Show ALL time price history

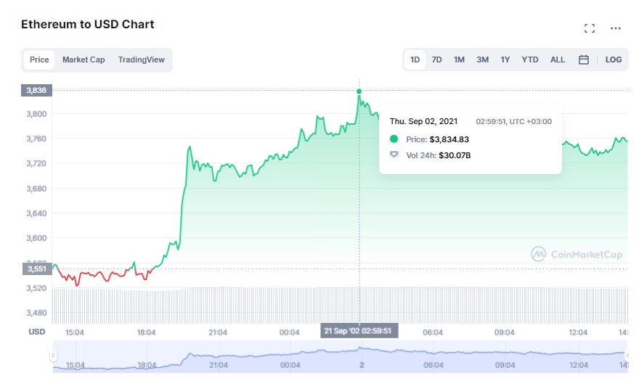point(558,60)
